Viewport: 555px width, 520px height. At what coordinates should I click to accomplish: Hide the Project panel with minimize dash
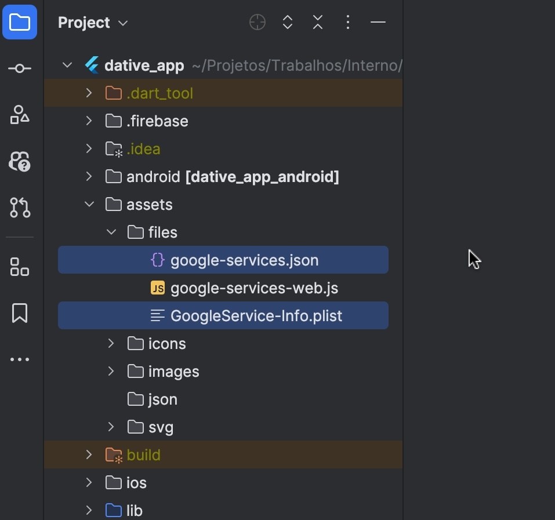point(378,23)
